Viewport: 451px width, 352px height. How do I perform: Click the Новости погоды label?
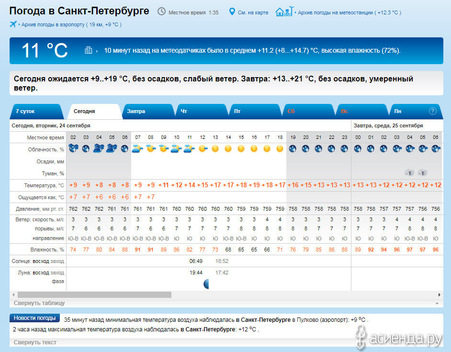(34, 318)
